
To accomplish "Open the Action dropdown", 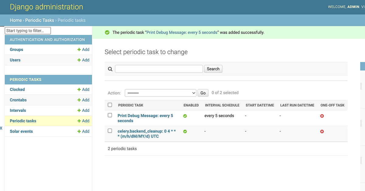I will pos(161,93).
